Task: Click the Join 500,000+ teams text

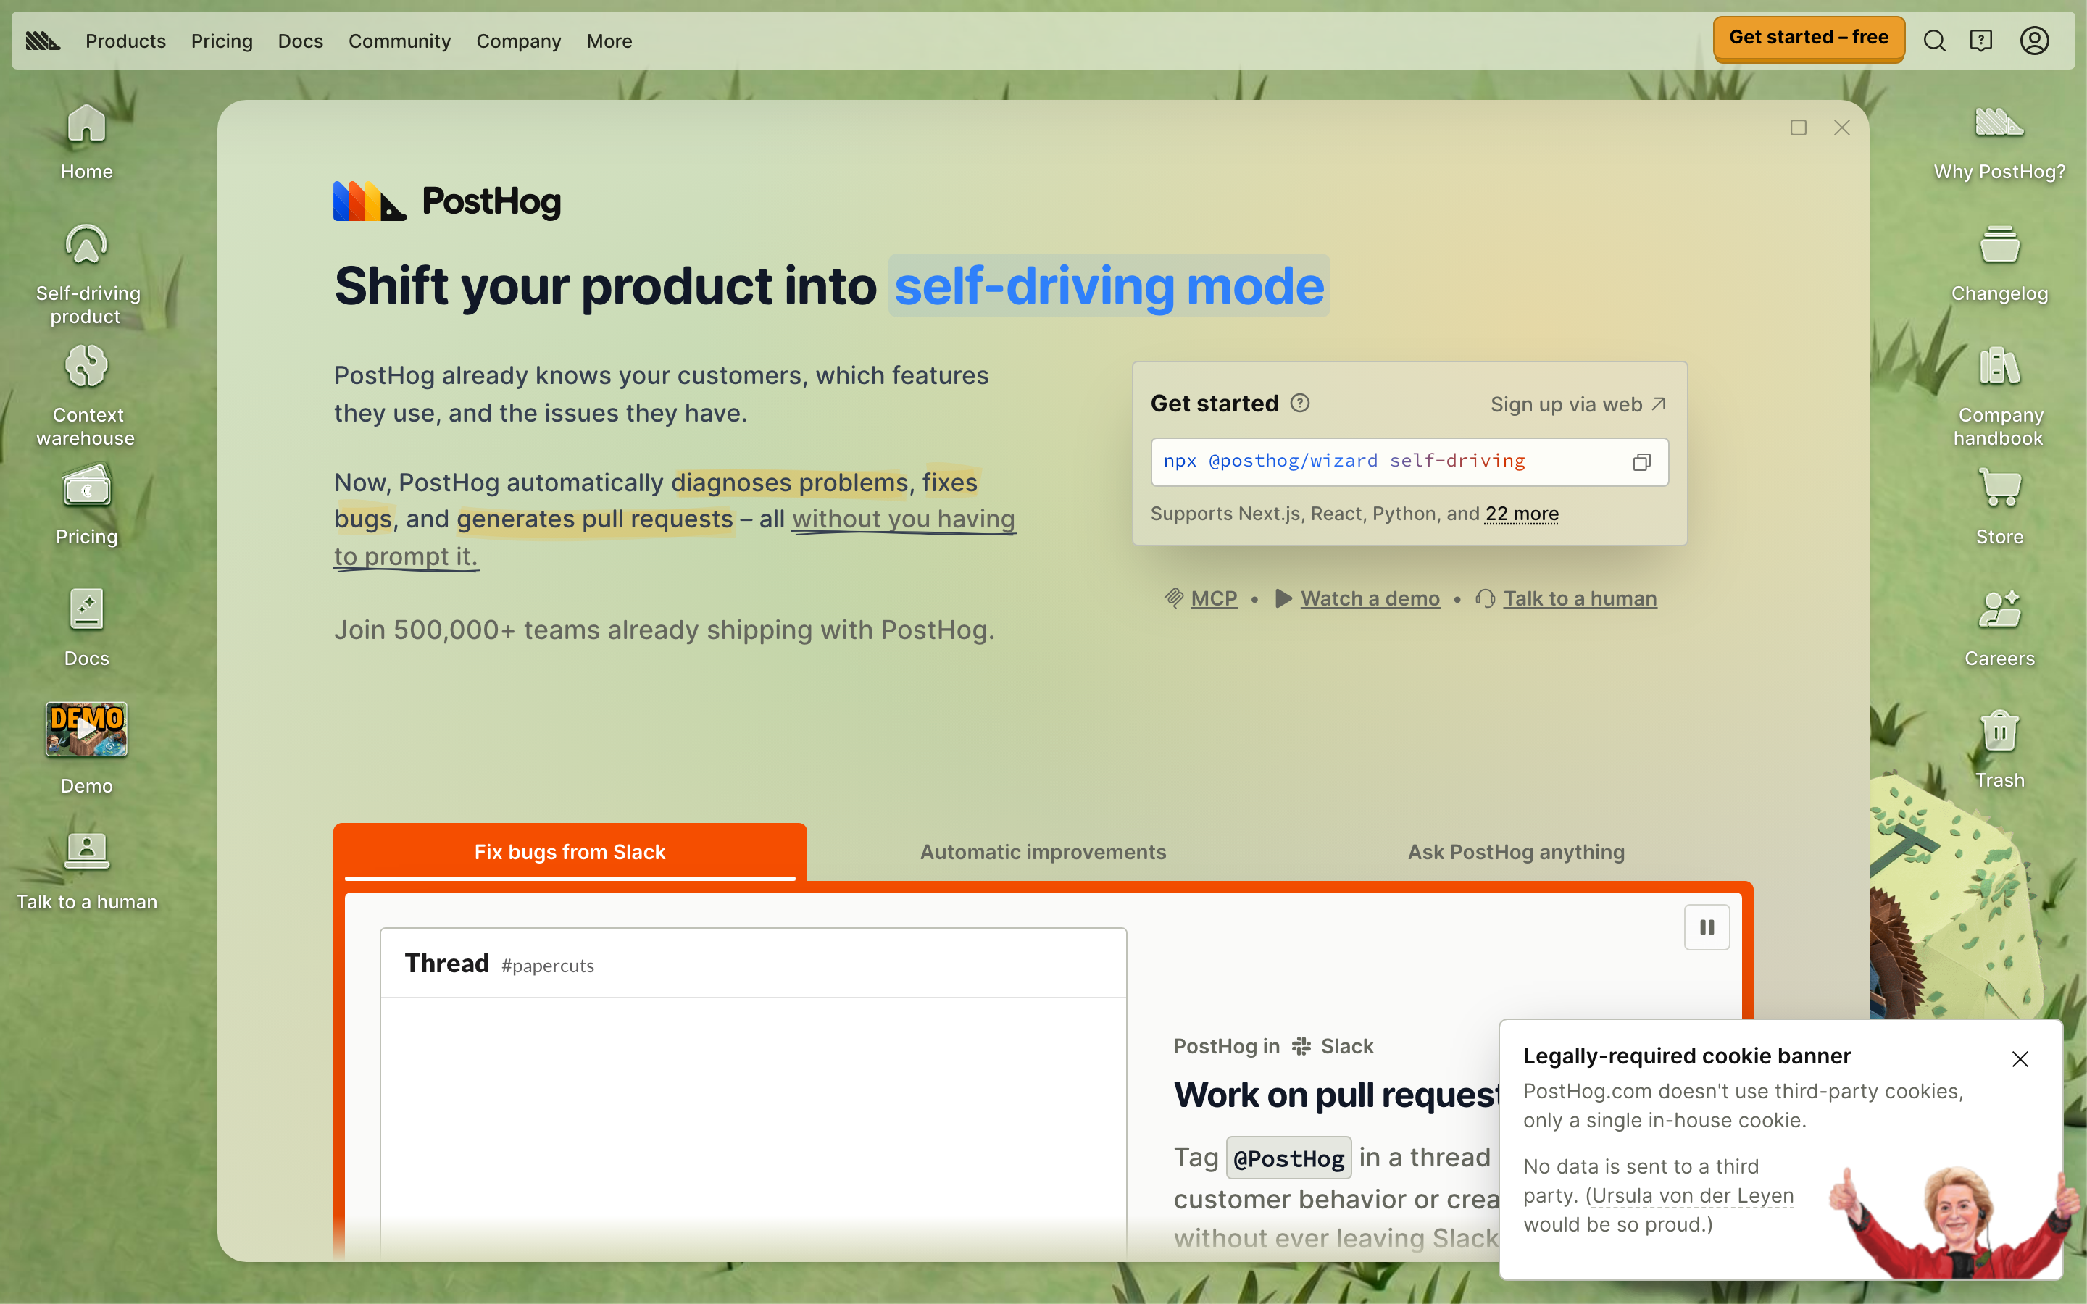Action: 664,630
